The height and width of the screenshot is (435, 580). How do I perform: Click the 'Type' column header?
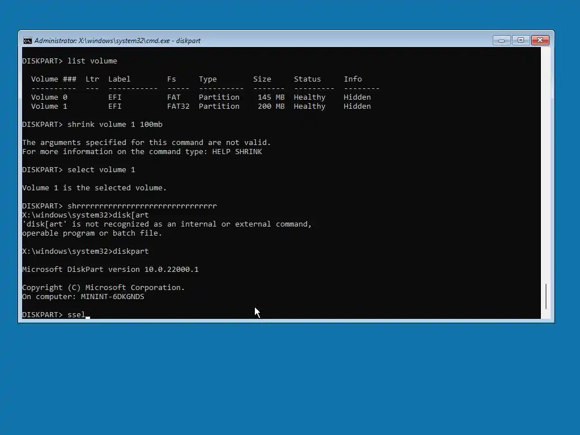[207, 79]
